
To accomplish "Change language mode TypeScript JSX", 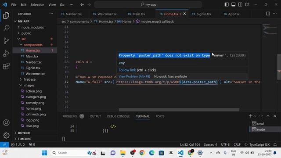I will 259,144.
